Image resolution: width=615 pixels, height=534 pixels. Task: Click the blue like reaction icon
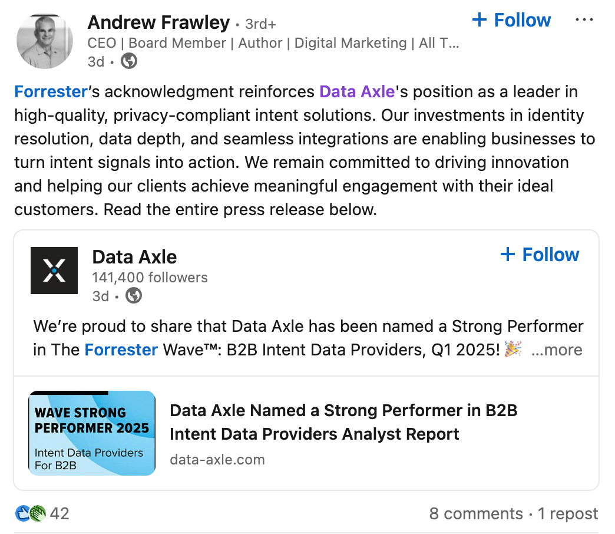coord(22,513)
